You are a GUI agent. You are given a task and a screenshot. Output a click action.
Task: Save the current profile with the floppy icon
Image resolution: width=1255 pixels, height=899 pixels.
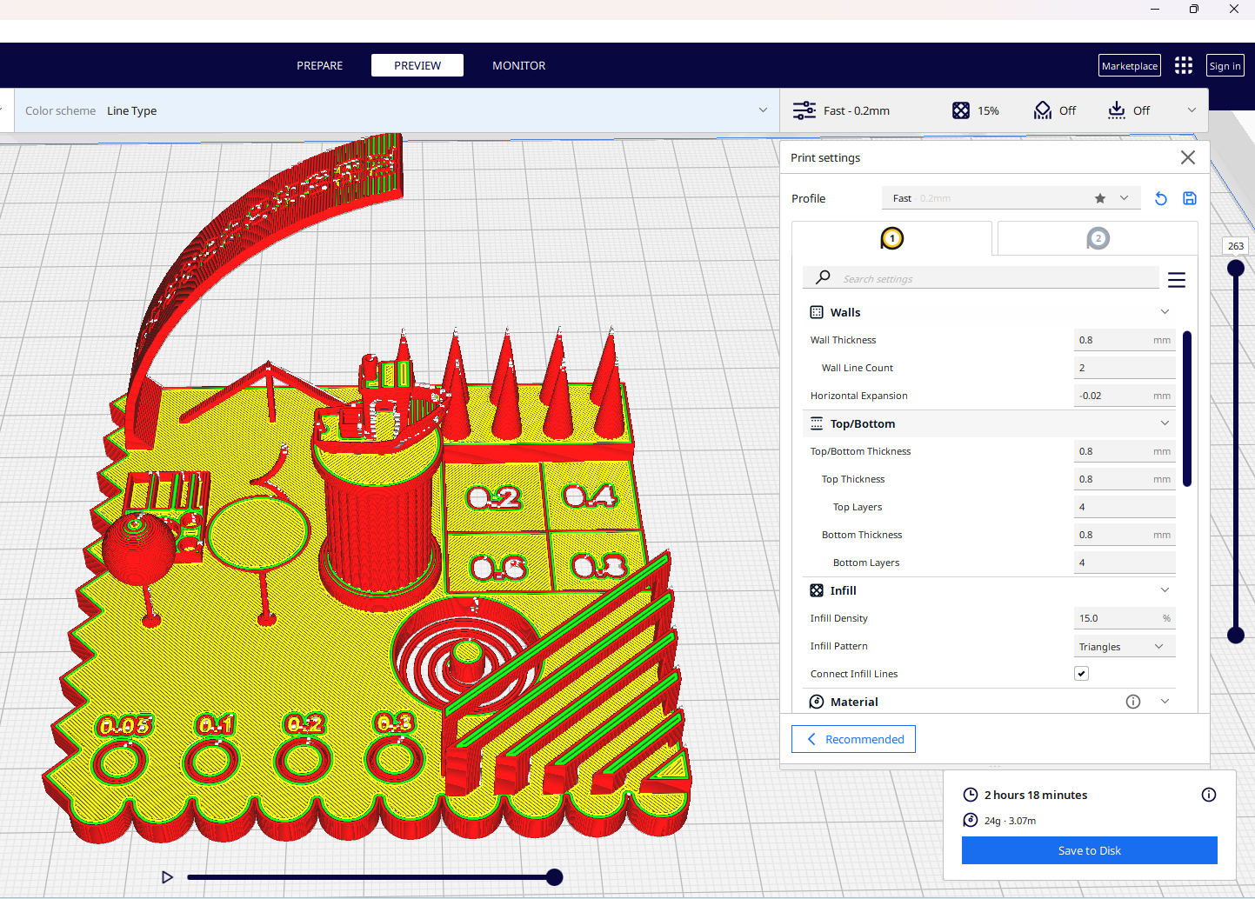tap(1190, 198)
